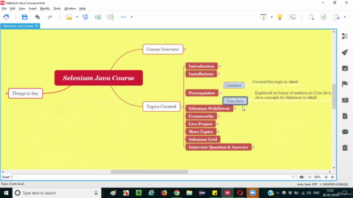
Task: Expand the Live Project topic
Action: pos(217,124)
